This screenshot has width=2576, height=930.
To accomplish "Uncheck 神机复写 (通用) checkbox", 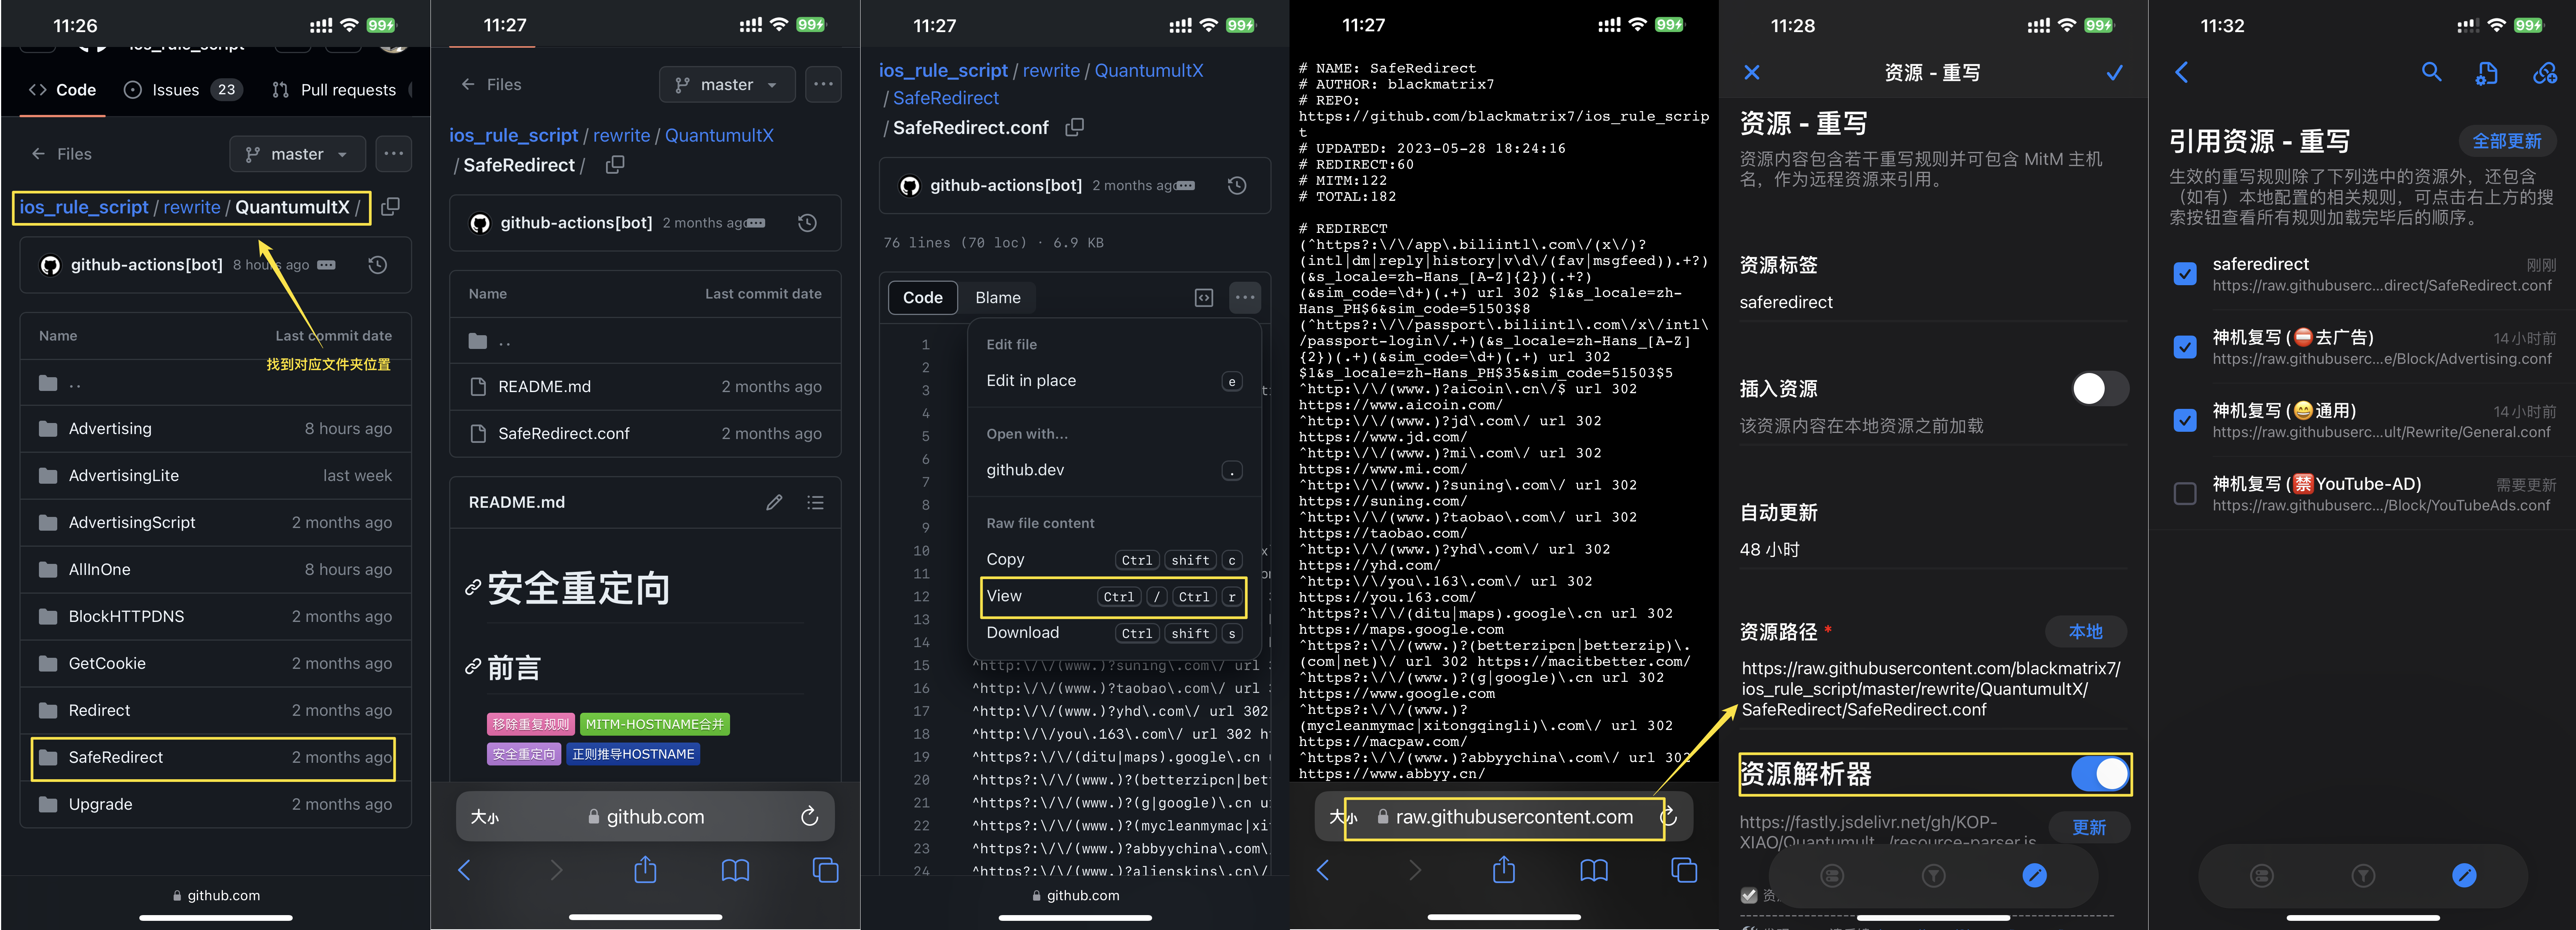I will click(2185, 420).
